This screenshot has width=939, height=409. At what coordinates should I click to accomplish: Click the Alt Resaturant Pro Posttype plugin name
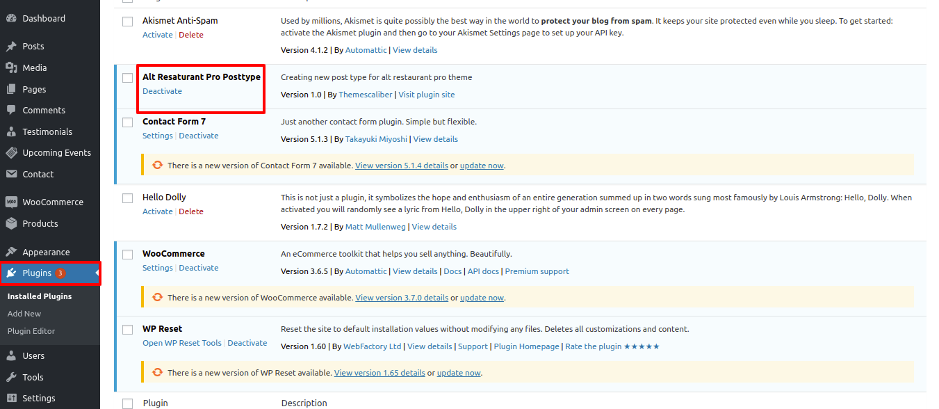click(202, 77)
